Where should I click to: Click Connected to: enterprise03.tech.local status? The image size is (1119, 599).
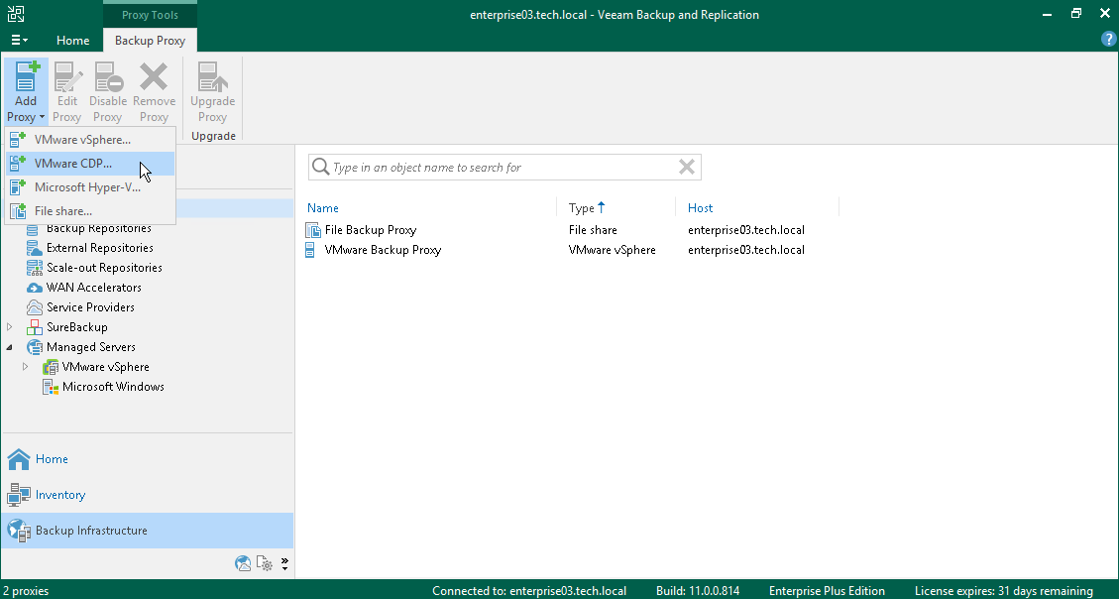pyautogui.click(x=529, y=591)
